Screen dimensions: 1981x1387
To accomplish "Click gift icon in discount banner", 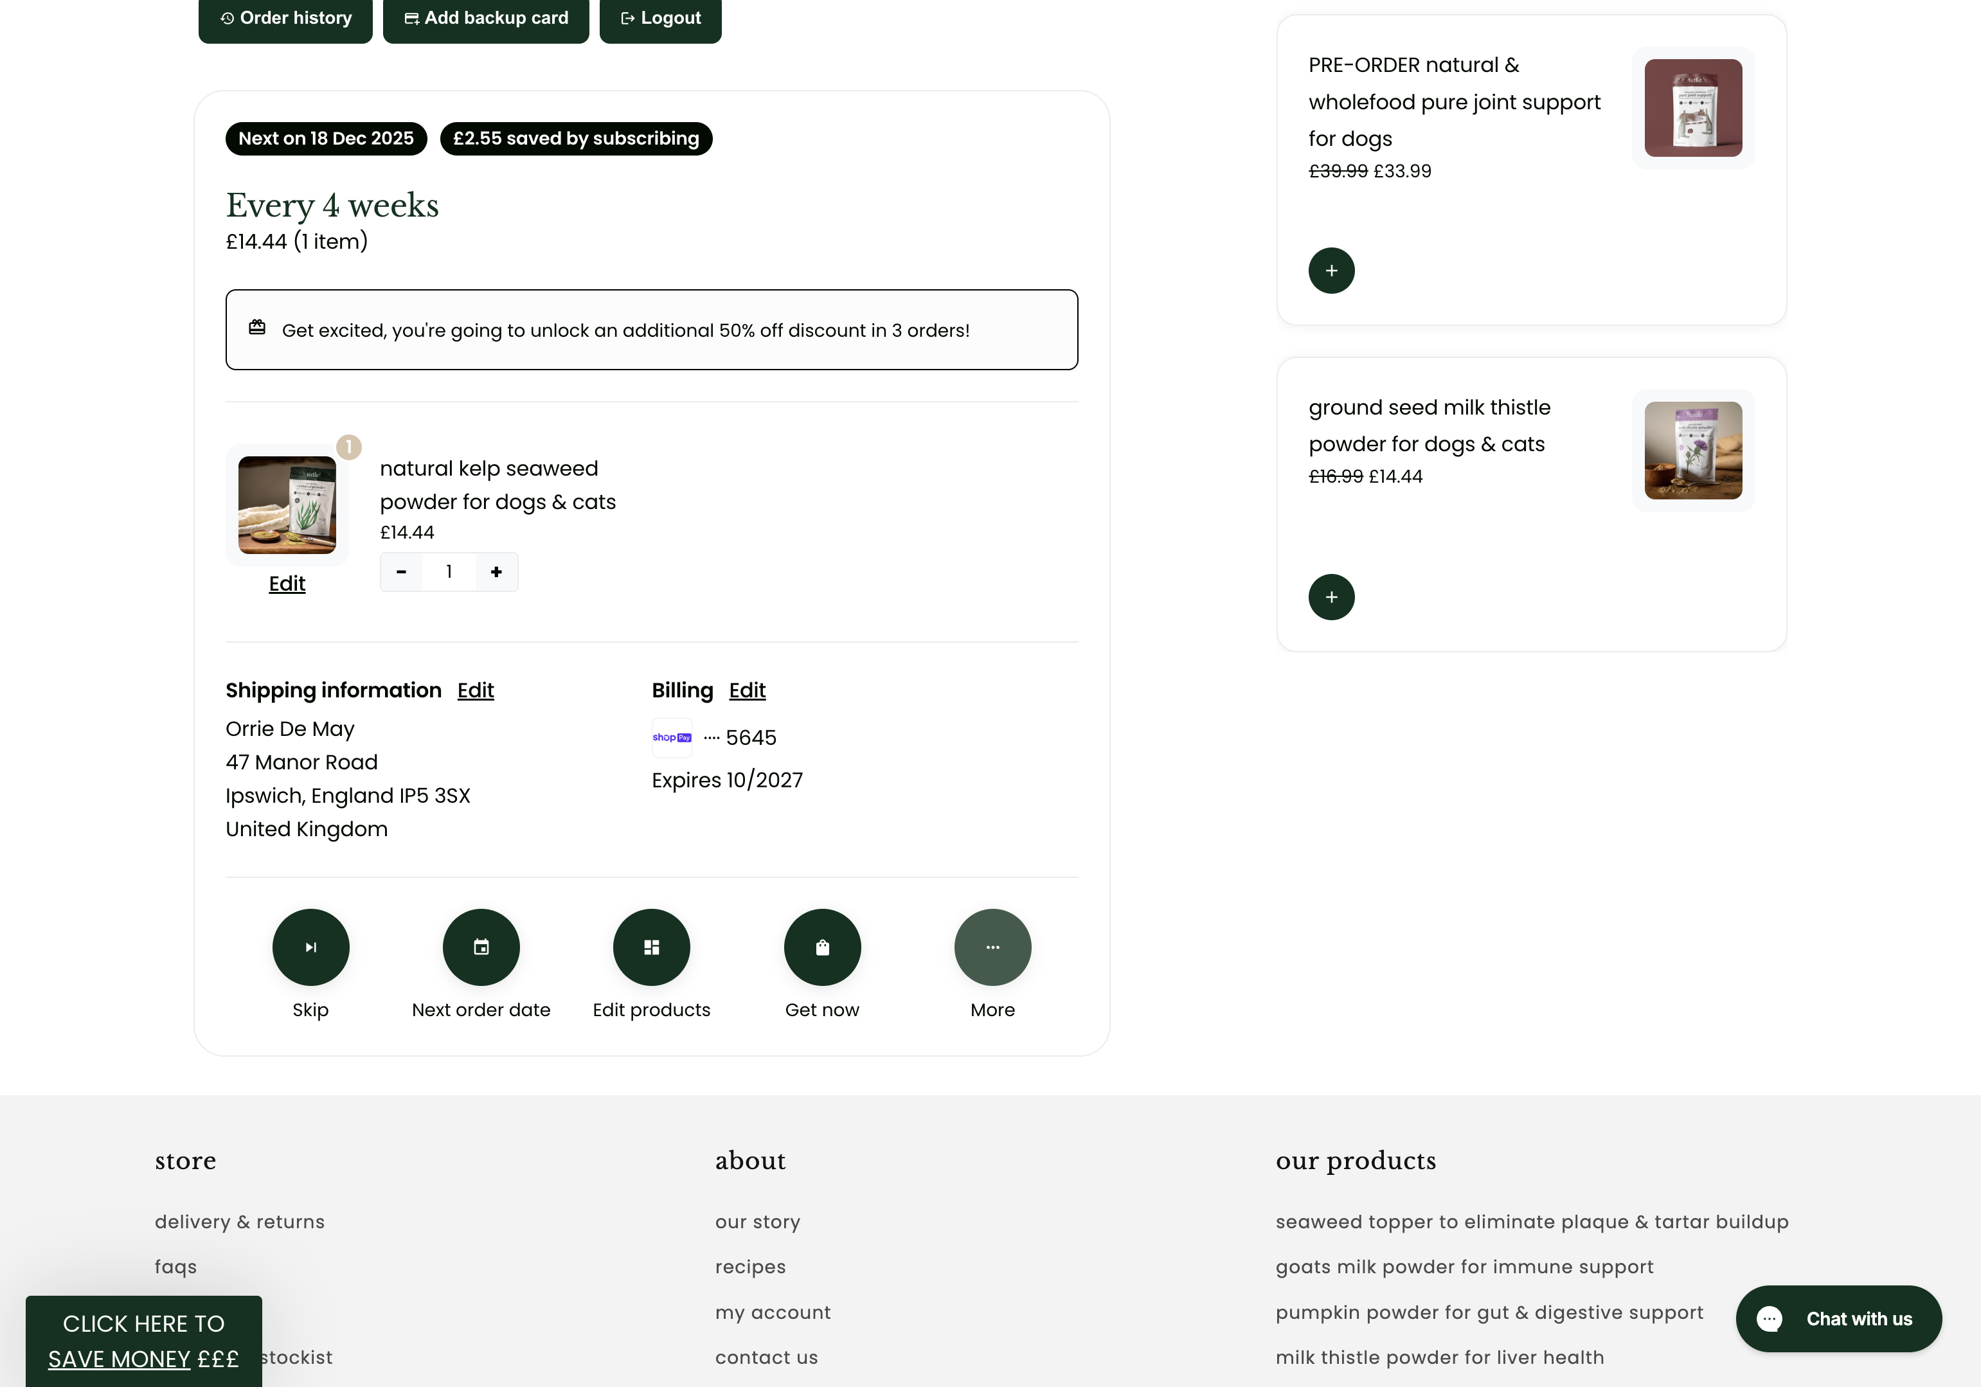I will (257, 327).
